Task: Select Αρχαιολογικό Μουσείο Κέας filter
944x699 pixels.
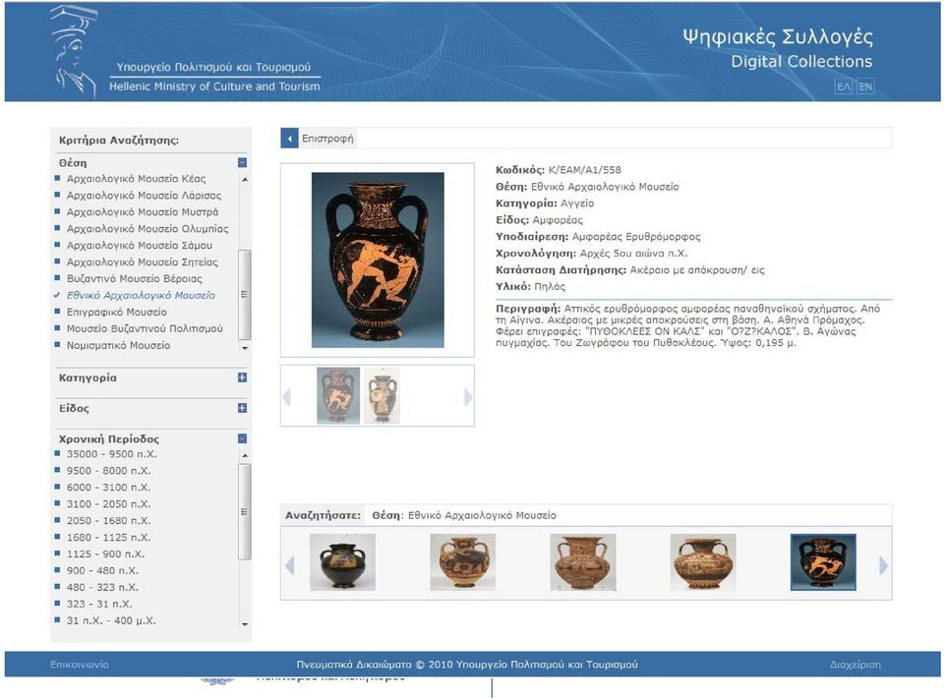Action: click(136, 179)
